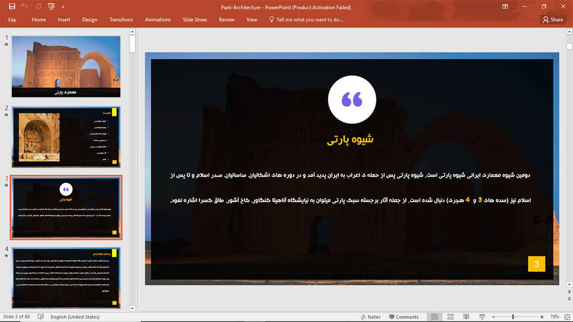
Task: Open the Undo history dropdown arrow
Action: click(31, 7)
